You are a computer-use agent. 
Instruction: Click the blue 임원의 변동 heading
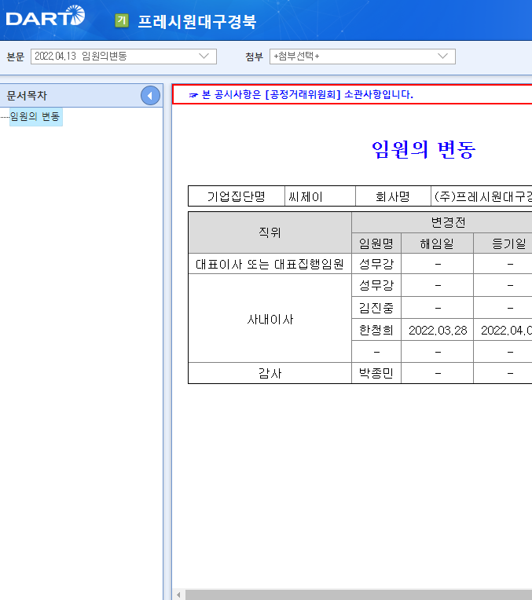point(424,149)
